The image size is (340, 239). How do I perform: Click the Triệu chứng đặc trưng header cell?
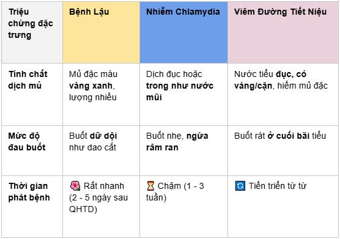point(32,32)
